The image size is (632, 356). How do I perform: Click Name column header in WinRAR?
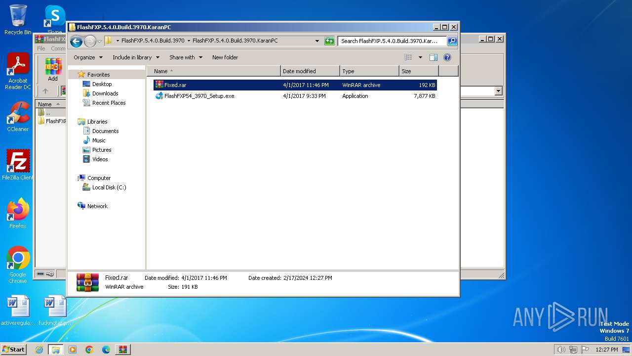pos(51,104)
